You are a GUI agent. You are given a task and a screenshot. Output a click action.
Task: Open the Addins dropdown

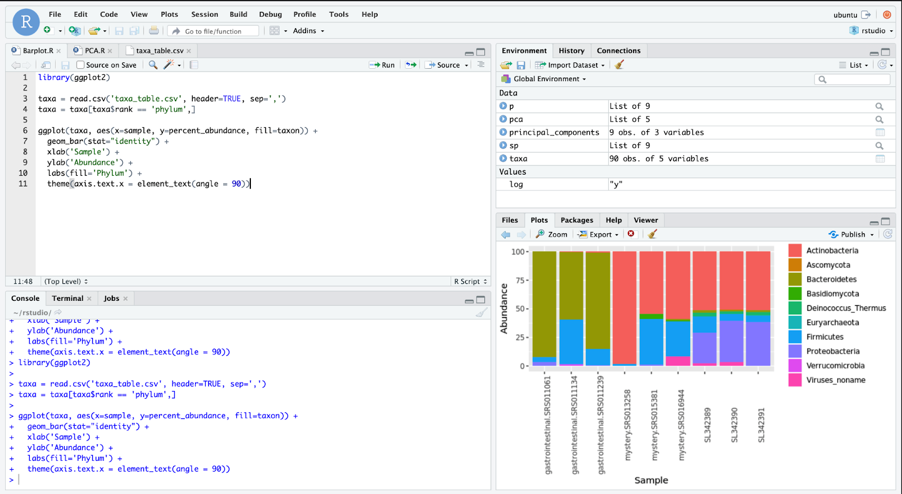coord(308,30)
